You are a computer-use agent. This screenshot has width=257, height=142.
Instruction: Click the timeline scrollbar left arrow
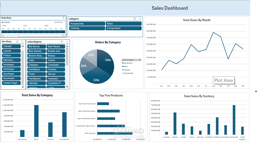pyautogui.click(x=3, y=35)
